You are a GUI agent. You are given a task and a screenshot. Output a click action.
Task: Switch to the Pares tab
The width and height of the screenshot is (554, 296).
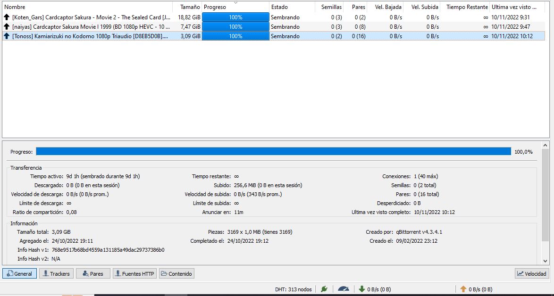coord(93,273)
